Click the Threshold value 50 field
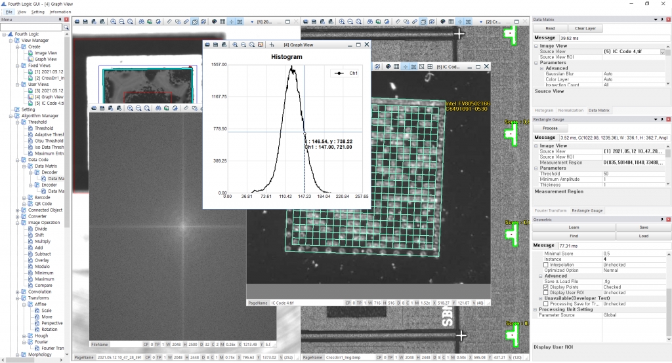672x363 pixels. click(x=633, y=174)
